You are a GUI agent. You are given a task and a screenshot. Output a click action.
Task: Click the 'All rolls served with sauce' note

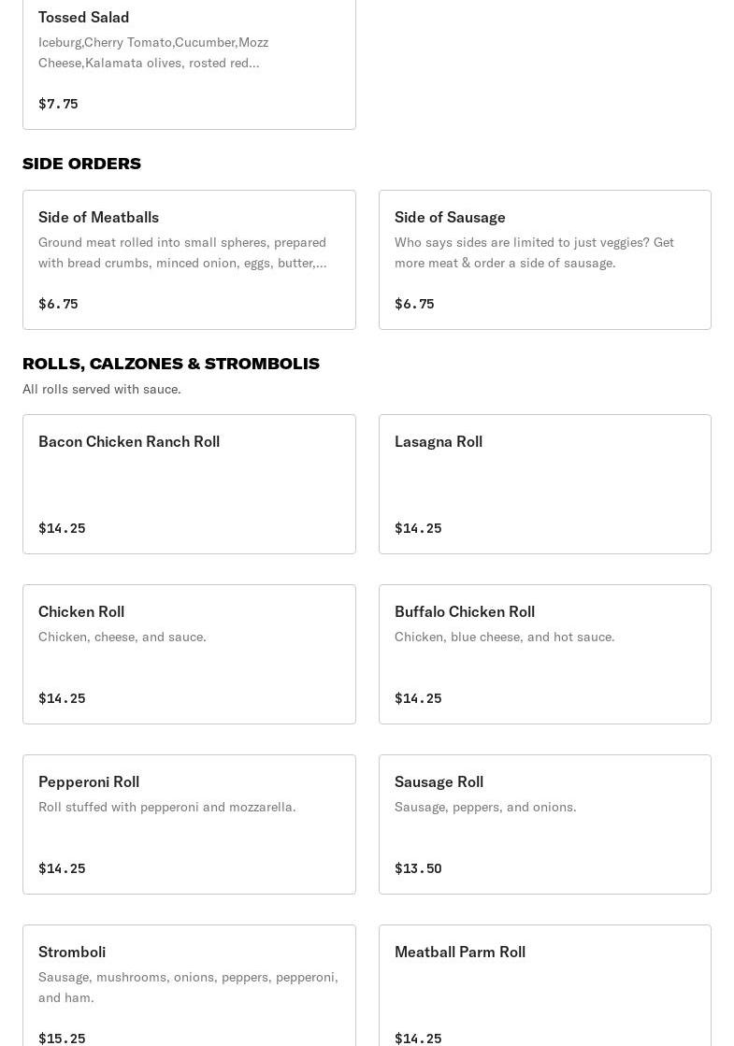[x=102, y=389]
